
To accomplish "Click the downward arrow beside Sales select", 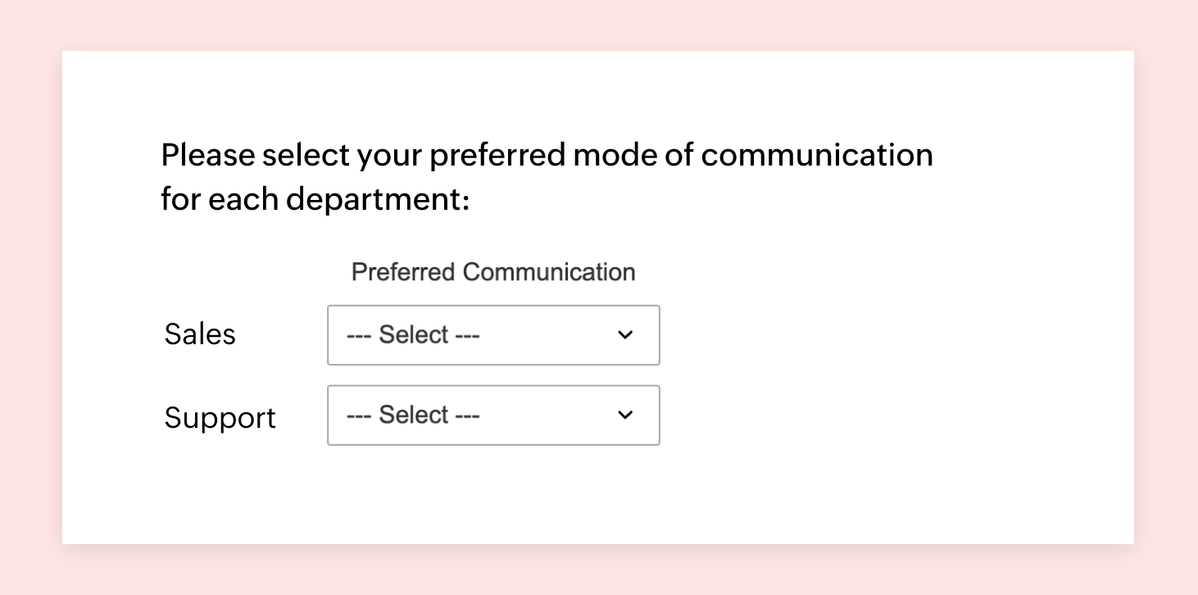I will pyautogui.click(x=625, y=334).
